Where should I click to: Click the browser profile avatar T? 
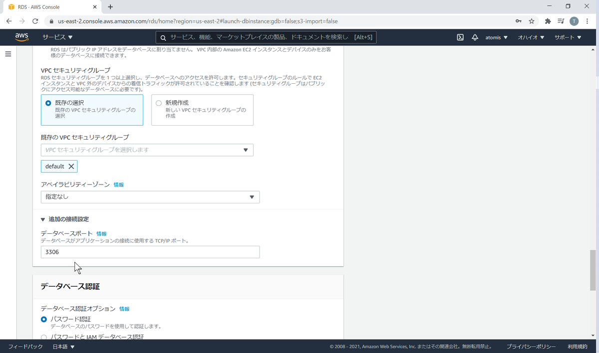click(574, 21)
